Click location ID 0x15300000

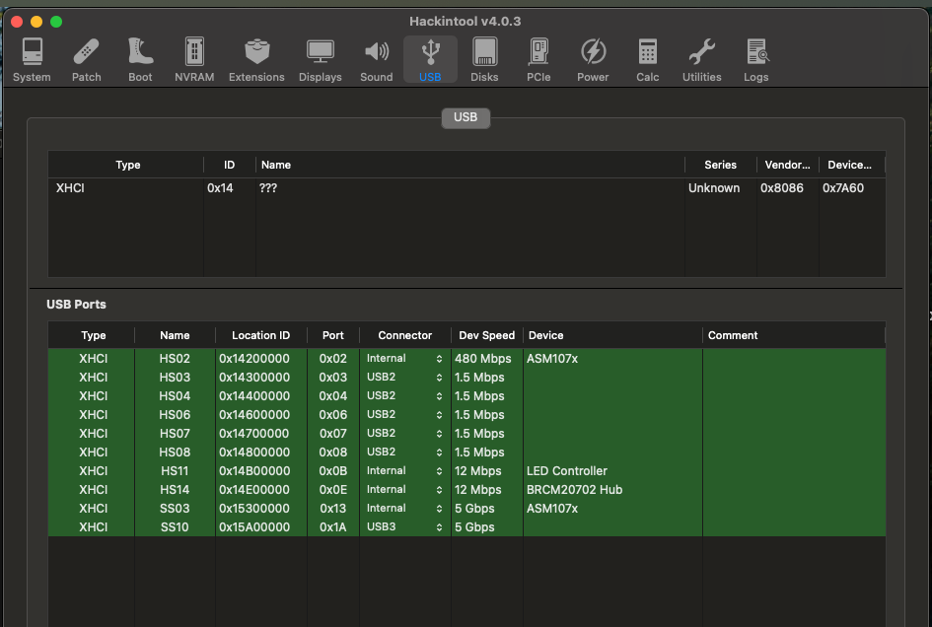pyautogui.click(x=254, y=508)
